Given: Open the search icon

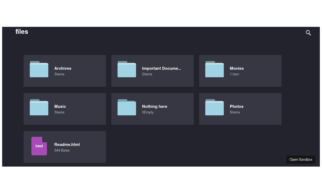Looking at the screenshot, I should (308, 32).
